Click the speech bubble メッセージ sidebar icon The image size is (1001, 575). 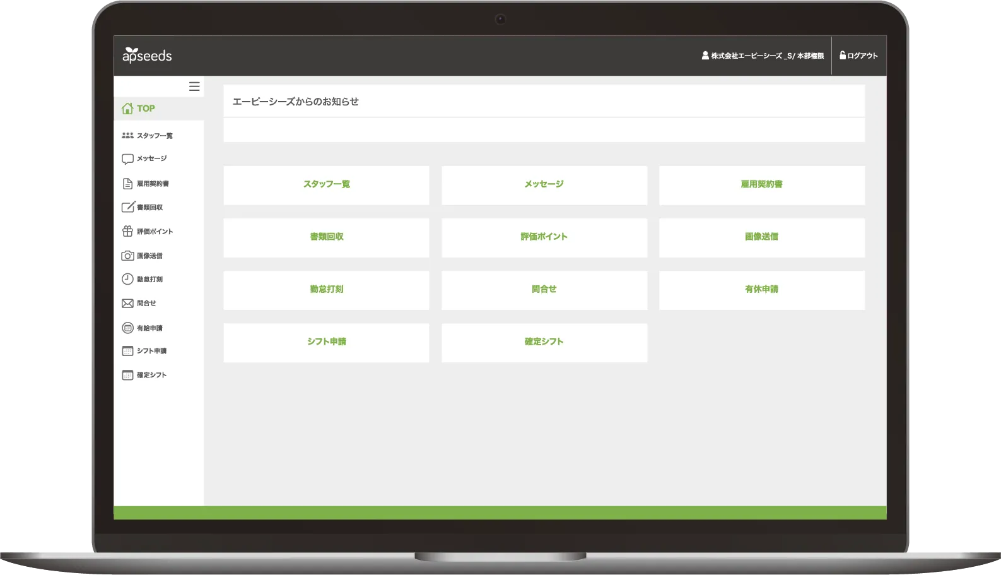[127, 159]
